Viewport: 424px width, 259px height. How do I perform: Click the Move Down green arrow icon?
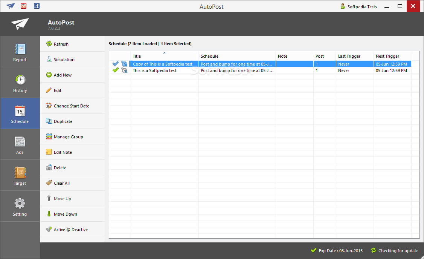tap(49, 214)
